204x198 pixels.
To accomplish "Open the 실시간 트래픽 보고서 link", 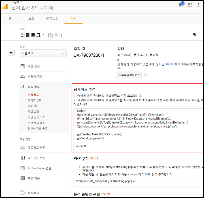I will point(169,64).
